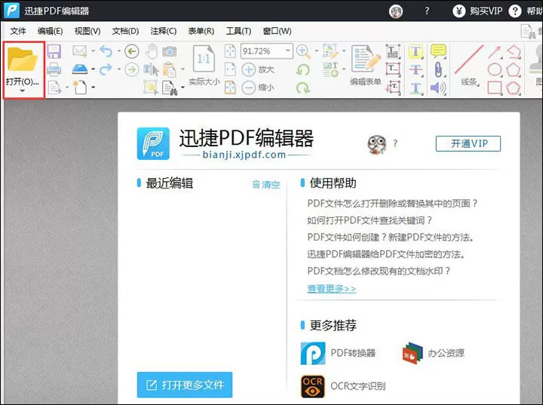Expand the email icon dropdown arrow
The image size is (543, 405).
tap(94, 51)
